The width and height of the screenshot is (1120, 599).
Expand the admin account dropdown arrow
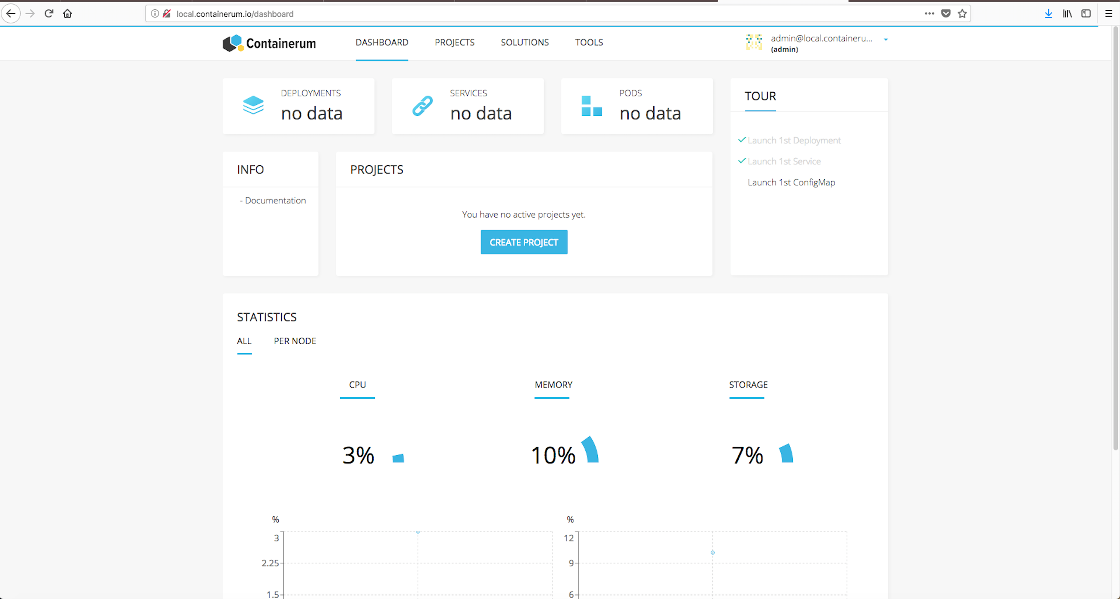pos(886,39)
